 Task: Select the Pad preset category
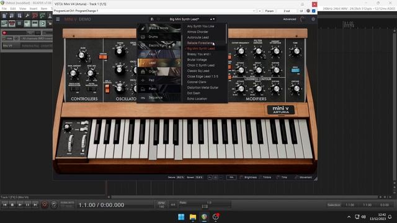[x=159, y=80]
